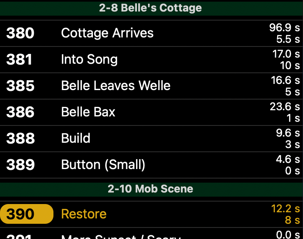Click the 12.2 s time on Restore
Screen dimensions: 303x239
point(285,209)
